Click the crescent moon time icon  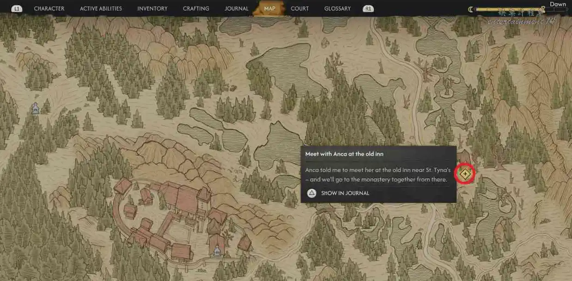point(471,9)
